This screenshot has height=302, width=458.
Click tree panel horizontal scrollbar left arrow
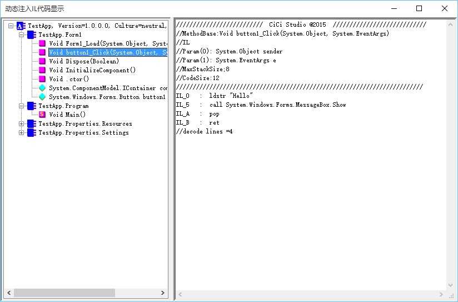9,293
